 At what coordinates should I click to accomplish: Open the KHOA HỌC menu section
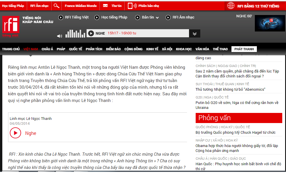point(184,49)
